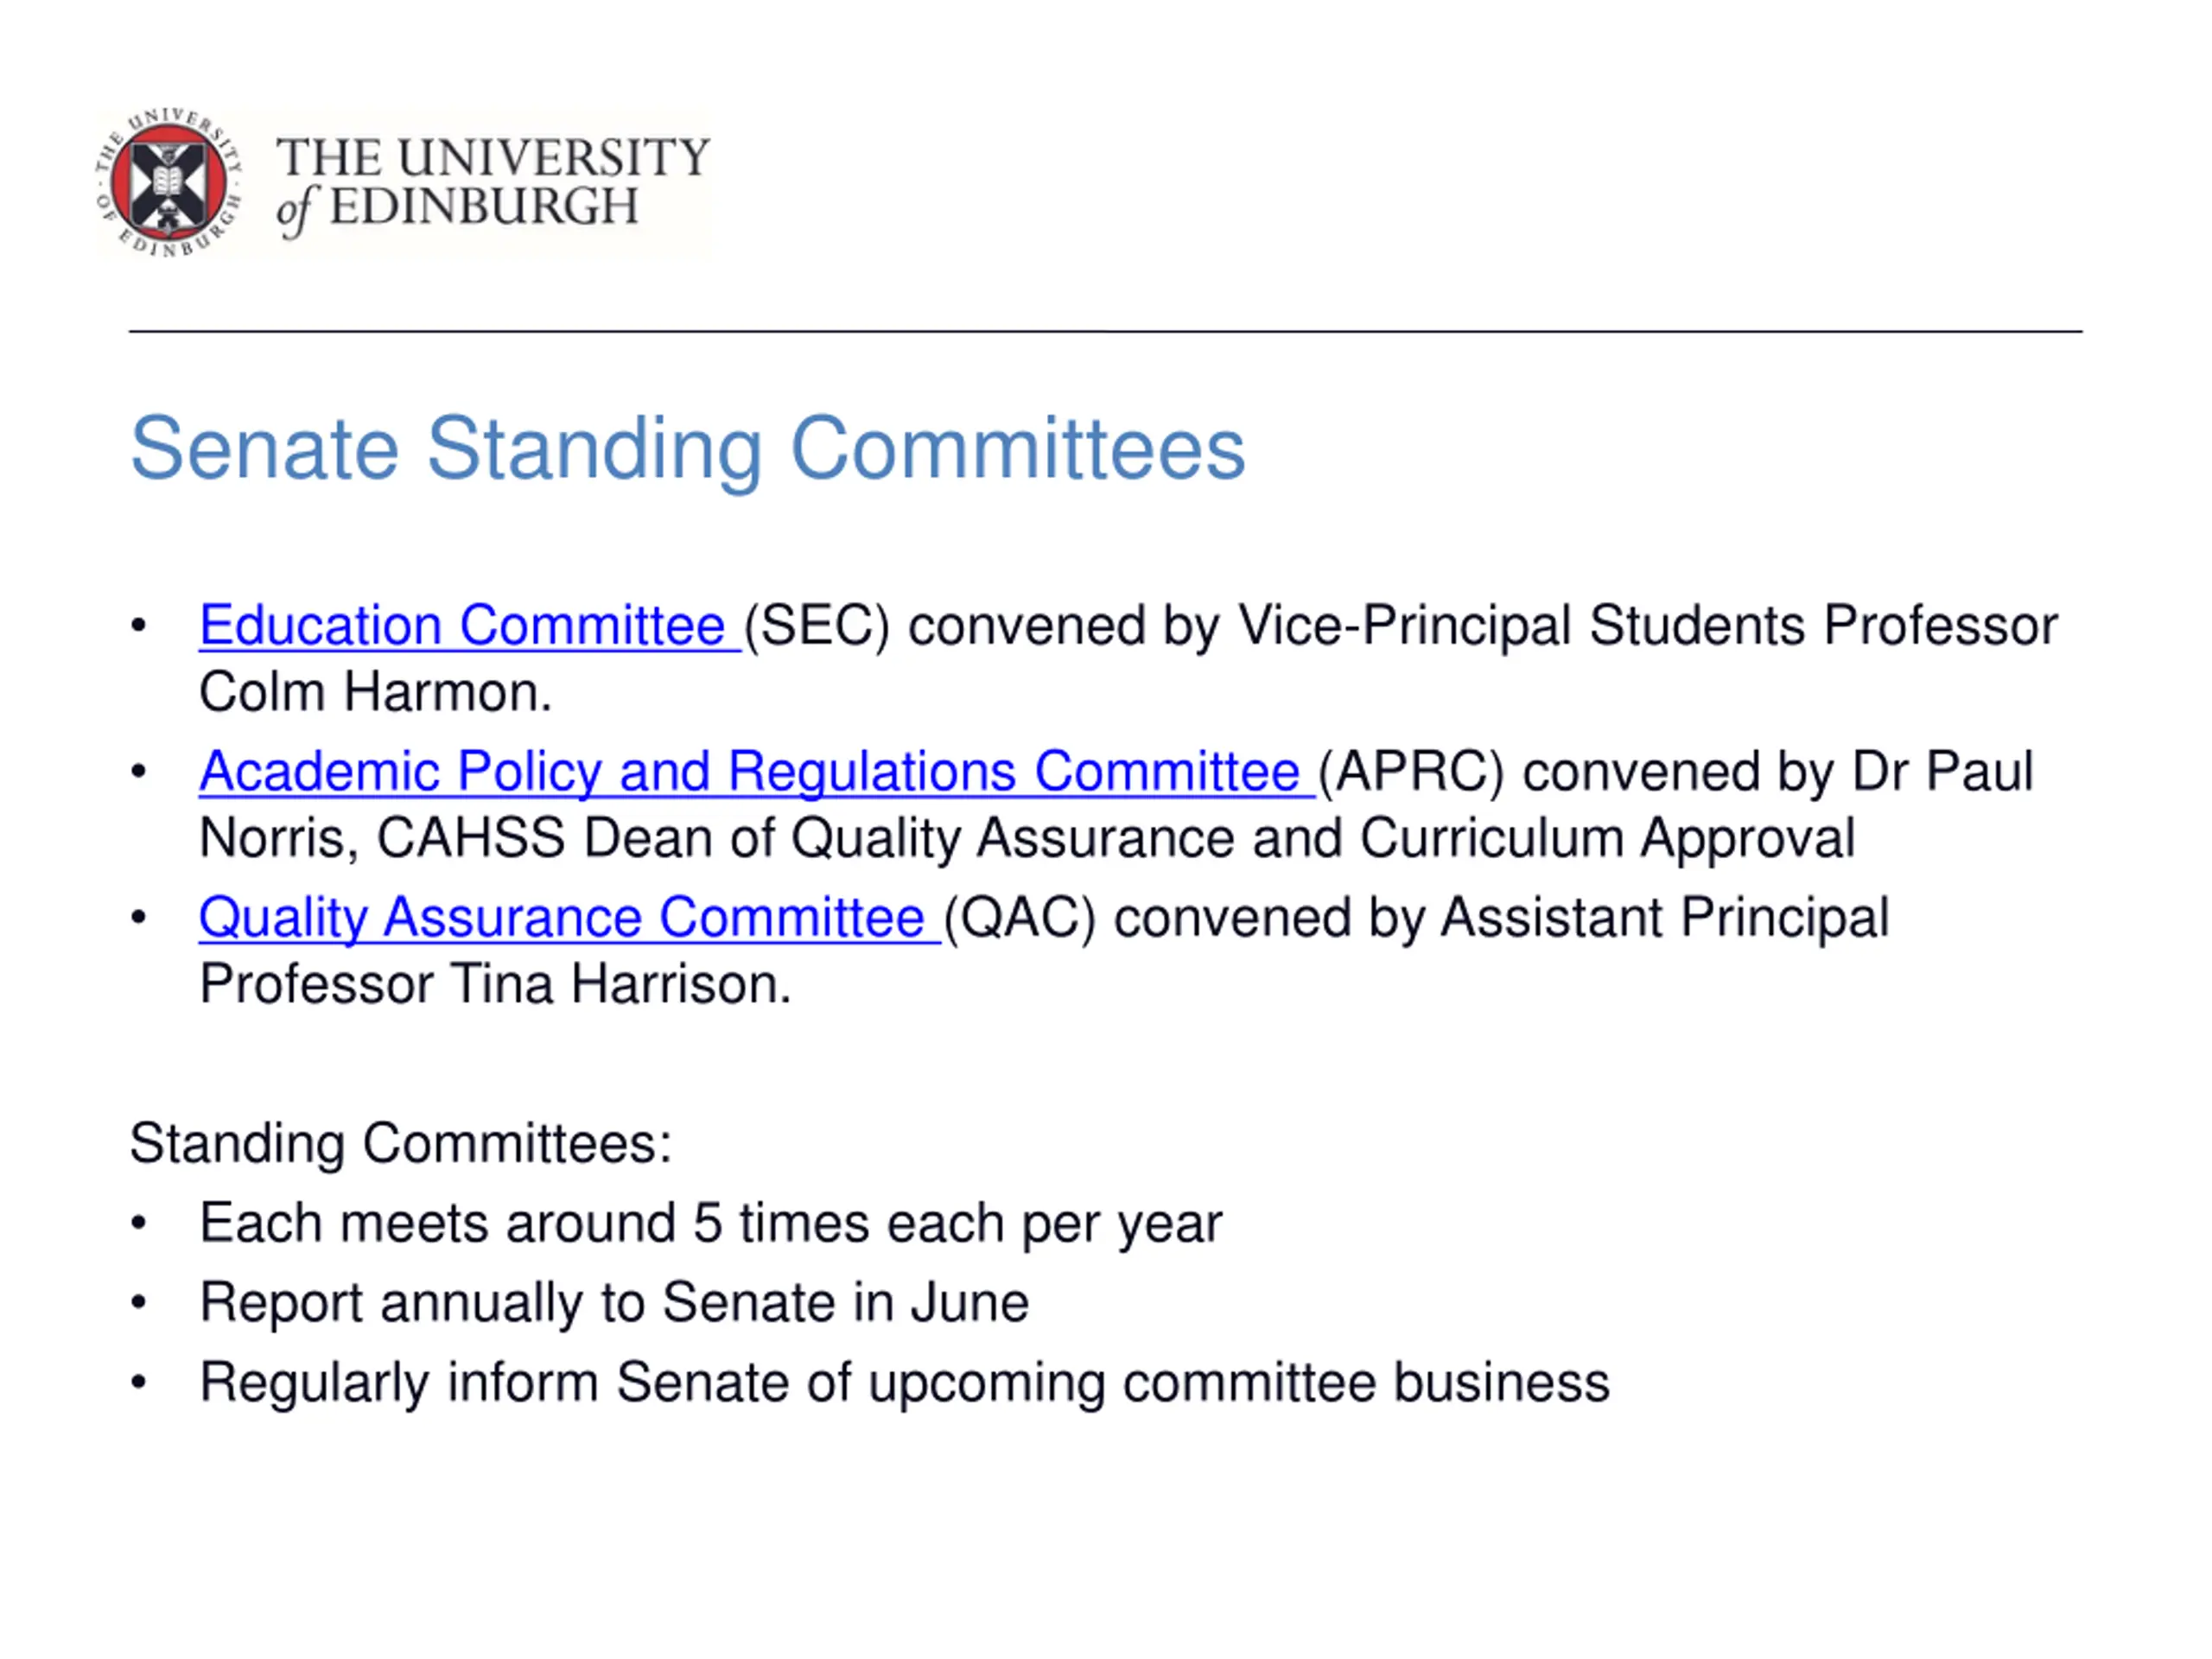Click Regularly inform Senate of upcoming business line
Viewport: 2212px width, 1659px height.
tap(904, 1383)
